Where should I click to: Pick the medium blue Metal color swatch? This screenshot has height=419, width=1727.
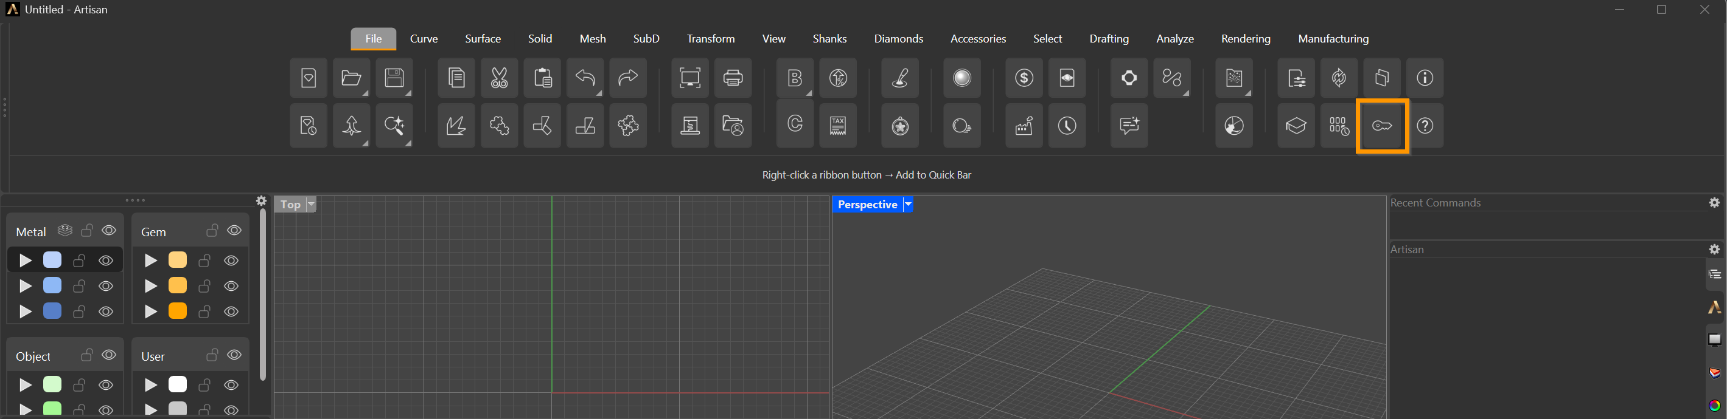(52, 286)
